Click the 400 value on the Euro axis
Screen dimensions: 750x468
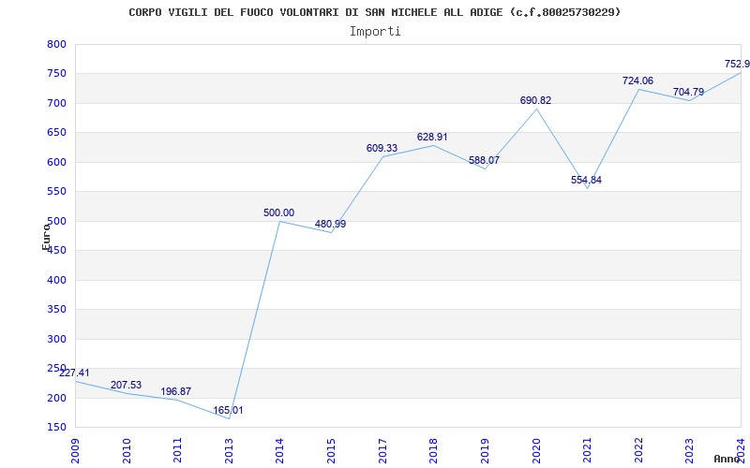(56, 280)
